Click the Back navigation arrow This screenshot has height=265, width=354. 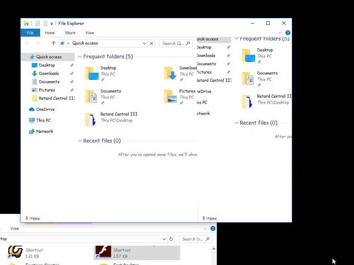point(28,43)
